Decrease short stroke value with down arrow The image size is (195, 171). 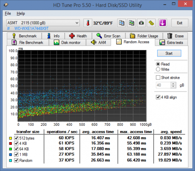click(x=173, y=86)
